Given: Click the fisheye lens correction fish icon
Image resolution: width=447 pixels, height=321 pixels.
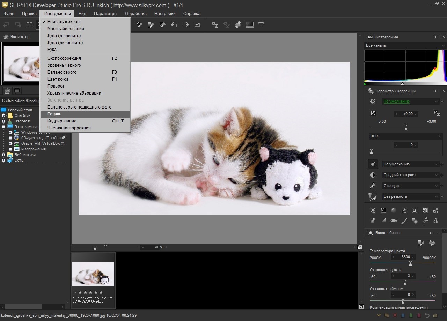Looking at the screenshot, I should pyautogui.click(x=394, y=221).
